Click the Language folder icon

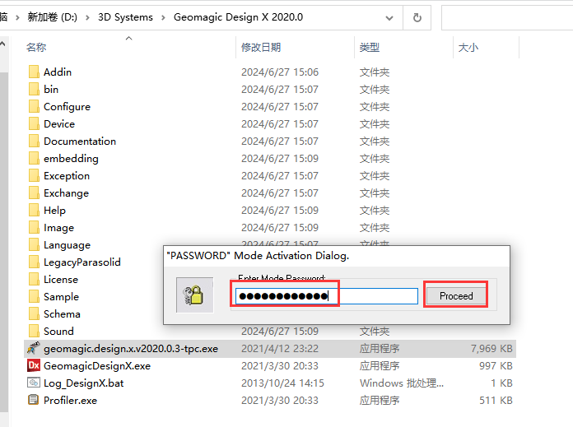[x=34, y=244]
